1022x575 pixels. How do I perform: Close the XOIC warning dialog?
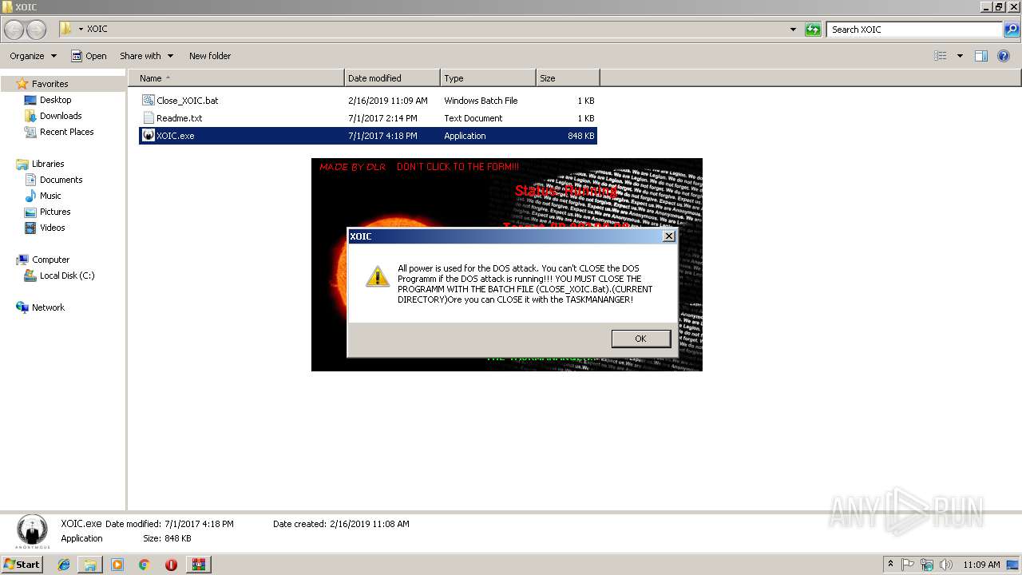(x=669, y=236)
